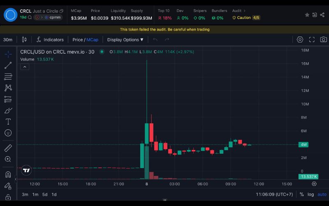The width and height of the screenshot is (329, 206).
Task: Select the crosshair cursor tool
Action: 8,54
